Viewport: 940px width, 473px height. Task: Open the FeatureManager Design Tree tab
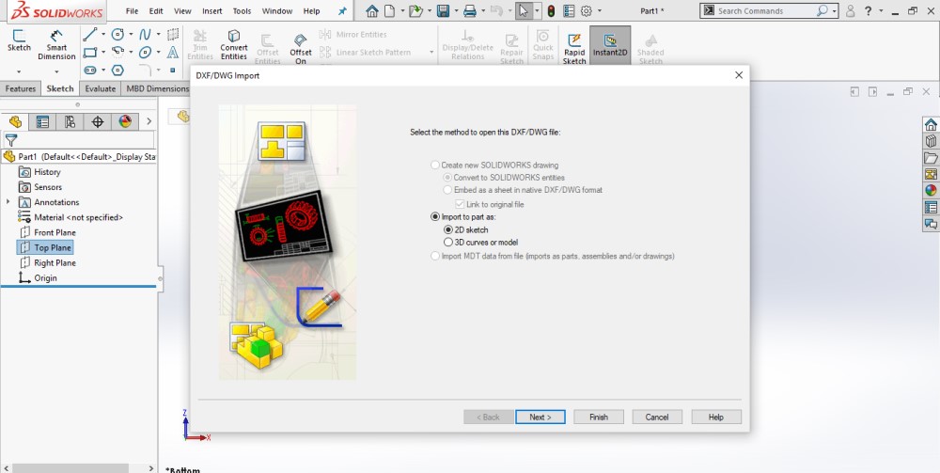pos(16,121)
